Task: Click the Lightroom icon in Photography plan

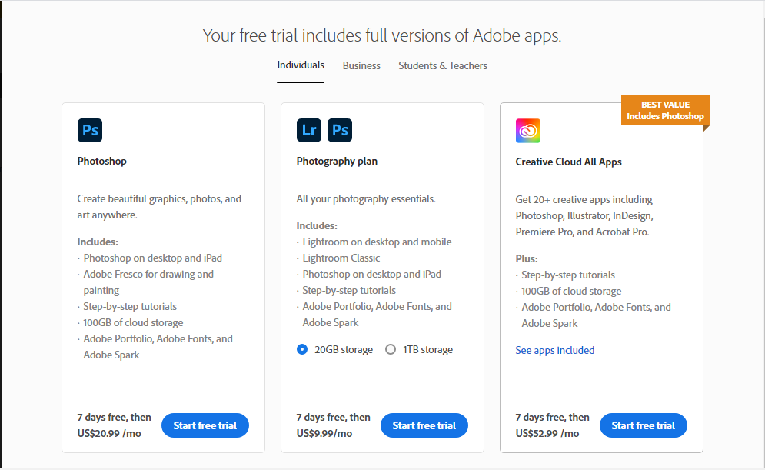Action: tap(309, 130)
